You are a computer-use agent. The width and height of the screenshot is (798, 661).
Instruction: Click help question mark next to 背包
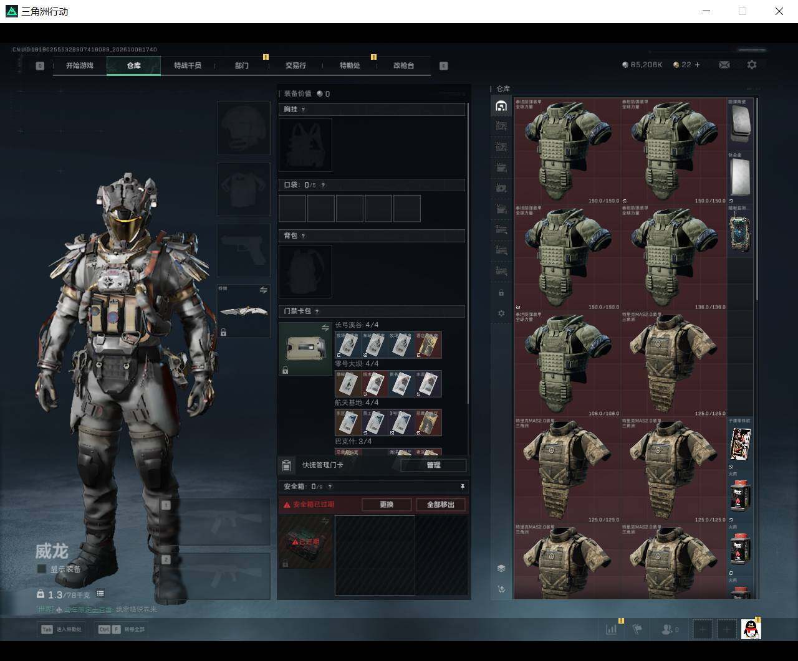coord(304,236)
